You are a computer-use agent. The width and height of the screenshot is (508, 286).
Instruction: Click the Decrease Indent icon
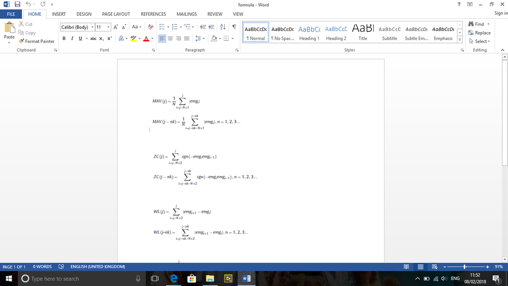pyautogui.click(x=203, y=27)
